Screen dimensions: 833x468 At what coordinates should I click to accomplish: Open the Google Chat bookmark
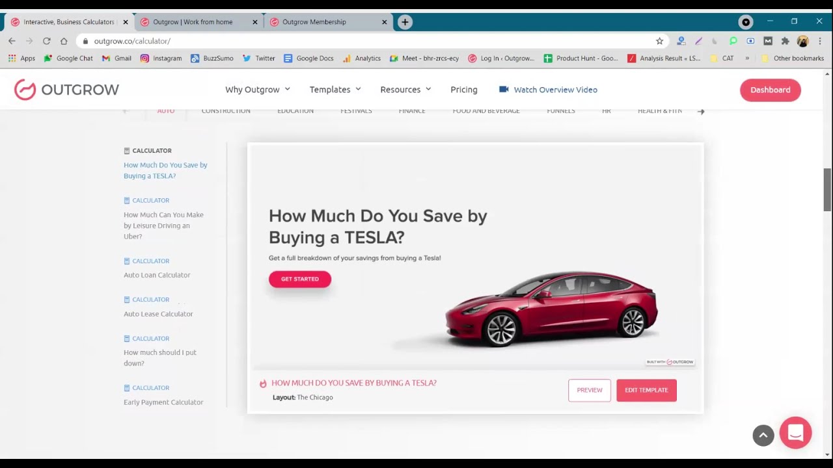pyautogui.click(x=68, y=58)
